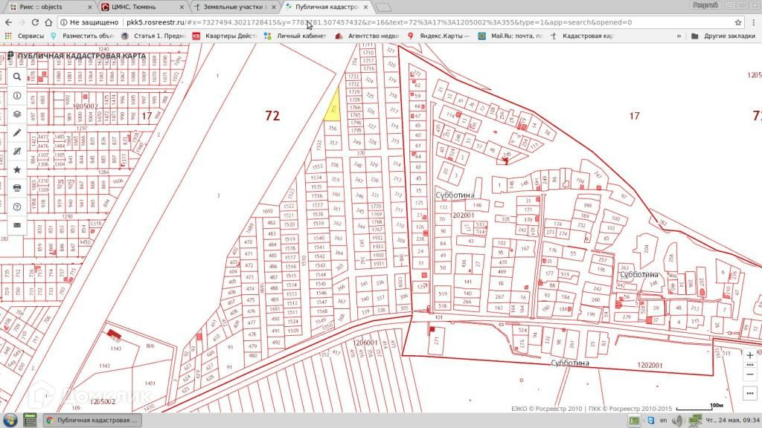Switch to the Земельные участки browser tab
The height and width of the screenshot is (428, 762).
(x=231, y=7)
